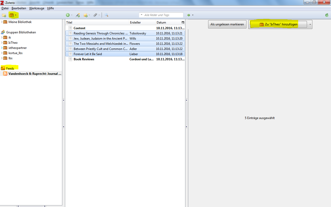Open search mode dropdown in search field
This screenshot has width=331, height=207.
[141, 15]
